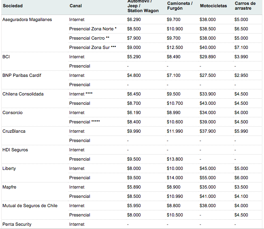
Task: Select the Aseguradora Magallanes company name
Action: (x=27, y=19)
